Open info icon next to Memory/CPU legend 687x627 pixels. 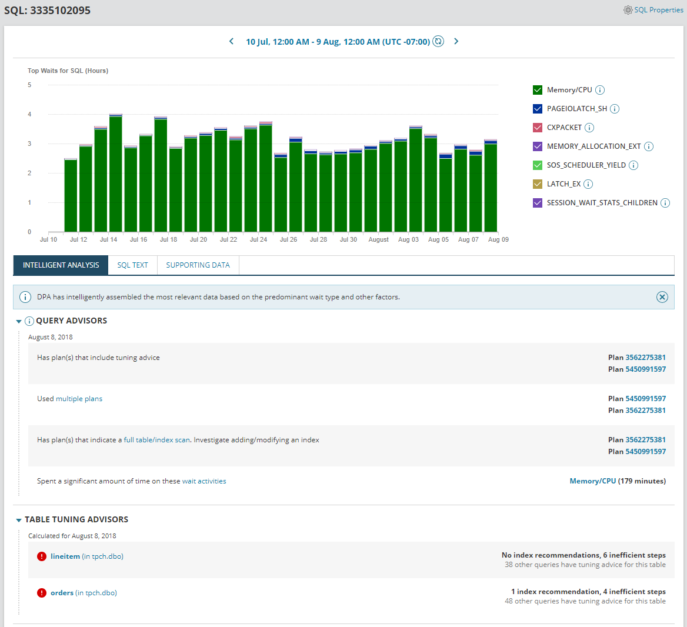pyautogui.click(x=600, y=90)
